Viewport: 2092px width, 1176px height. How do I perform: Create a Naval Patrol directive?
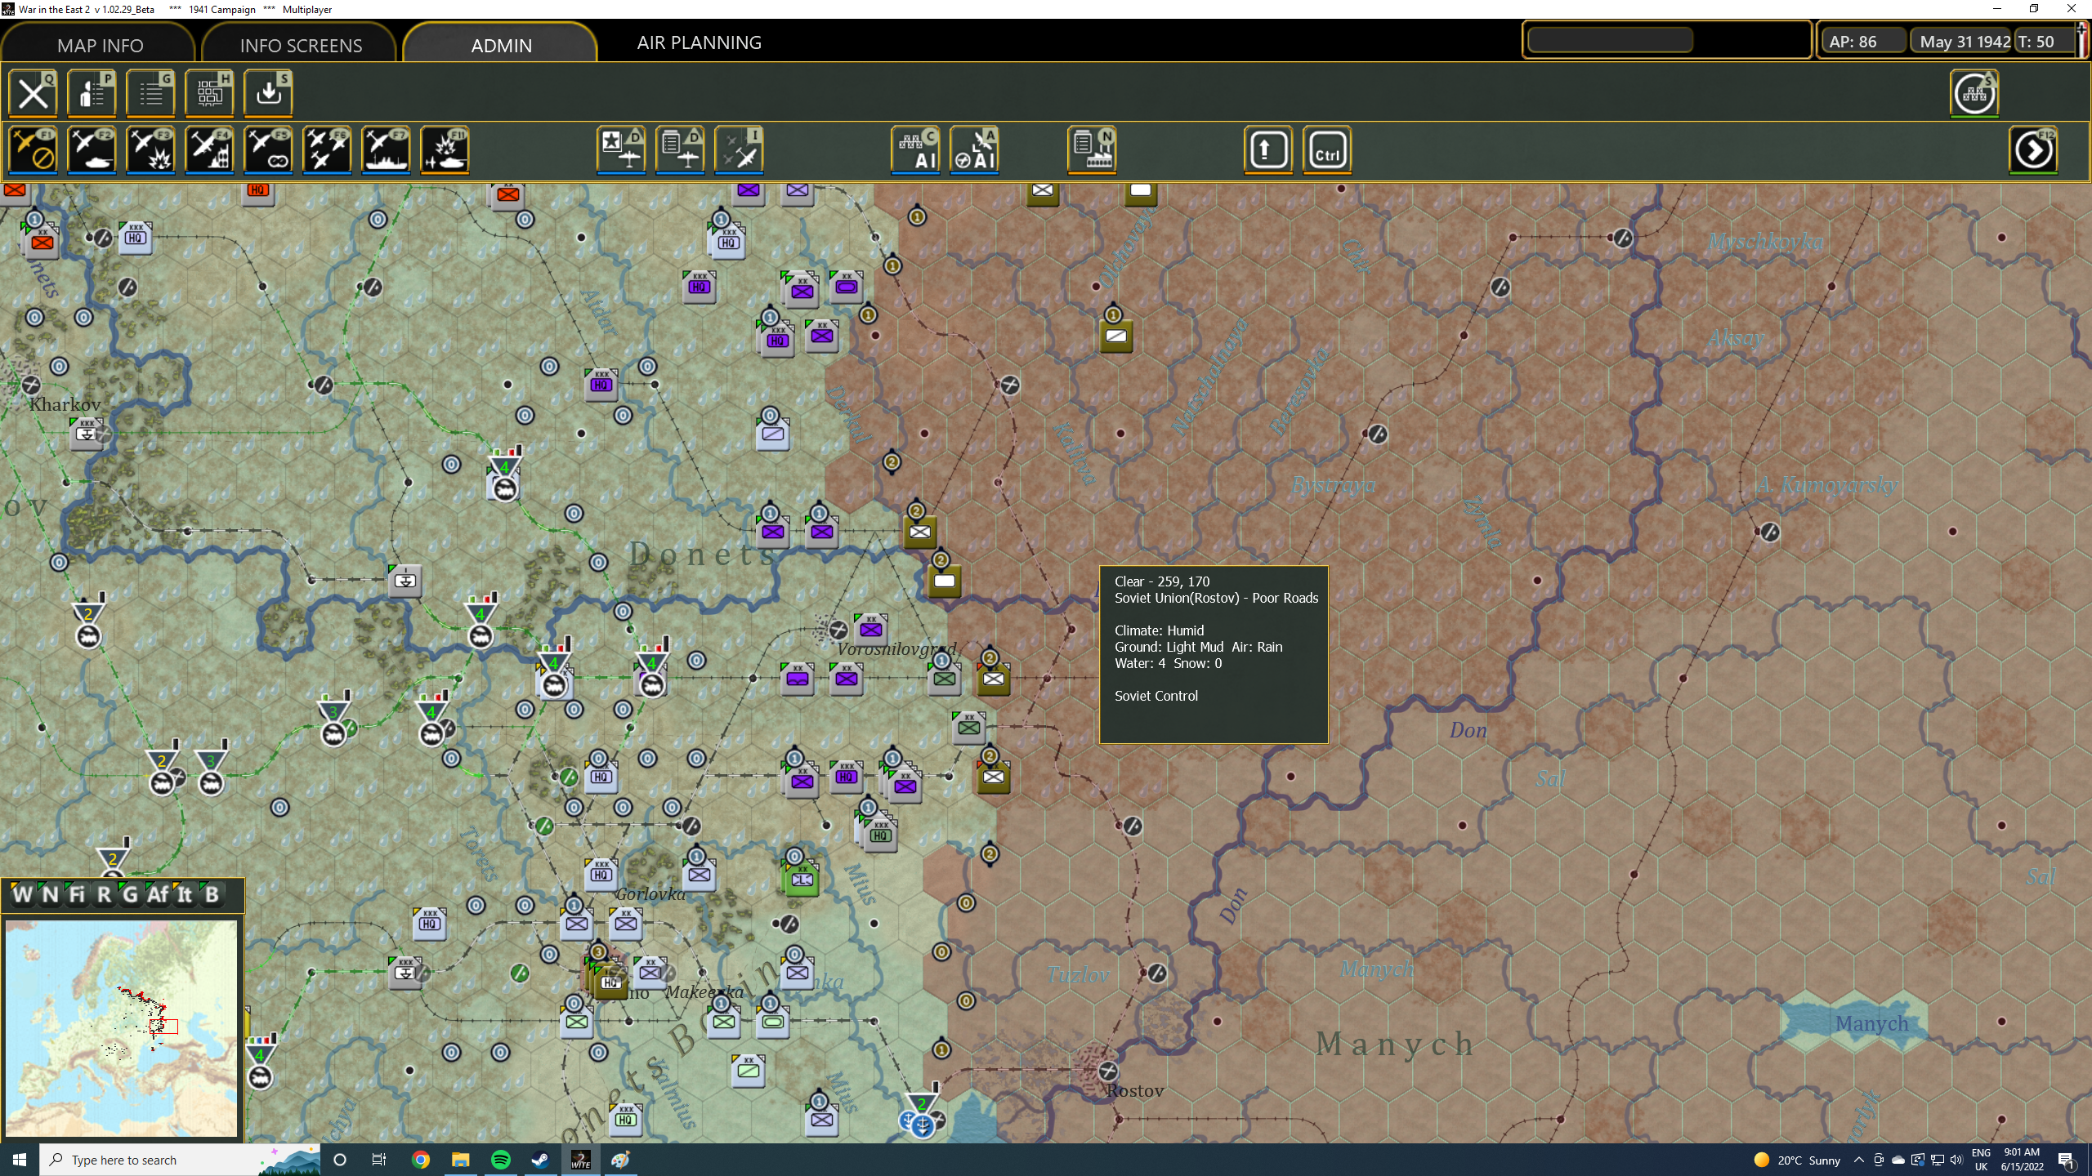385,151
